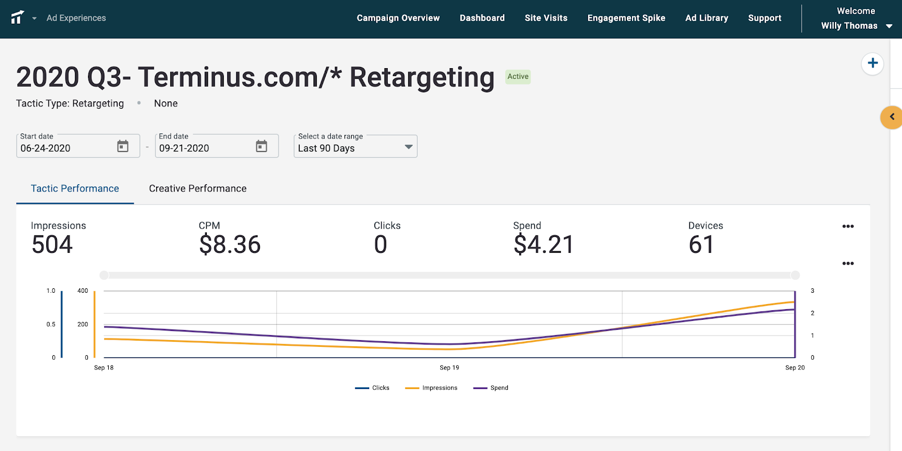Open the metrics three-dot options menu
The image size is (902, 451).
(x=848, y=226)
